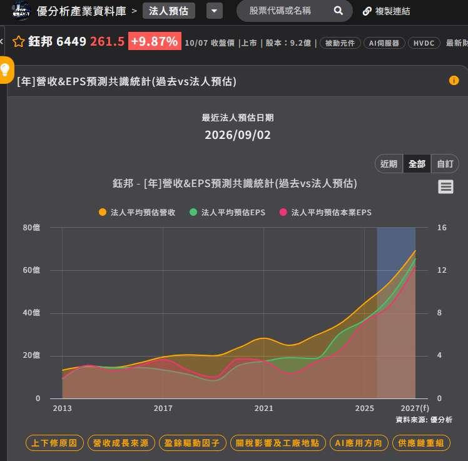The width and height of the screenshot is (468, 461).
Task: Click the 2017 x-axis label
Action: 163,408
